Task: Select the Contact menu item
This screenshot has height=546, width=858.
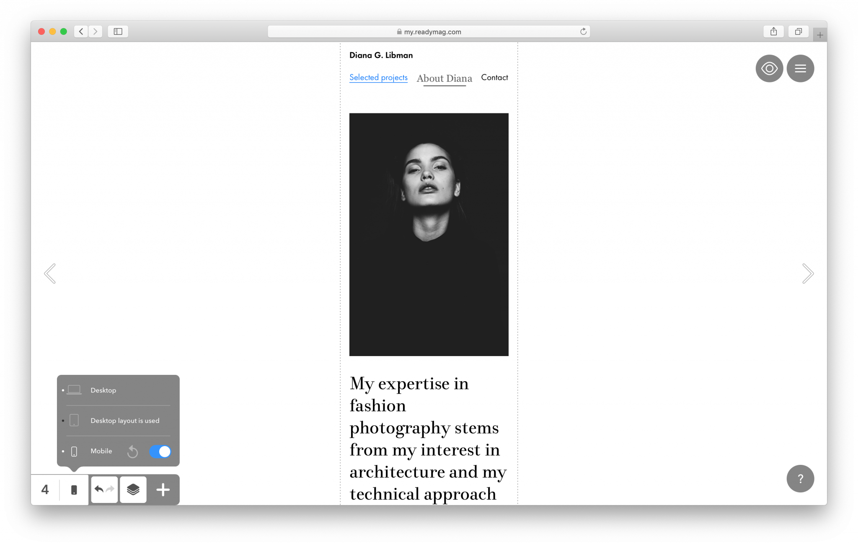Action: 495,77
